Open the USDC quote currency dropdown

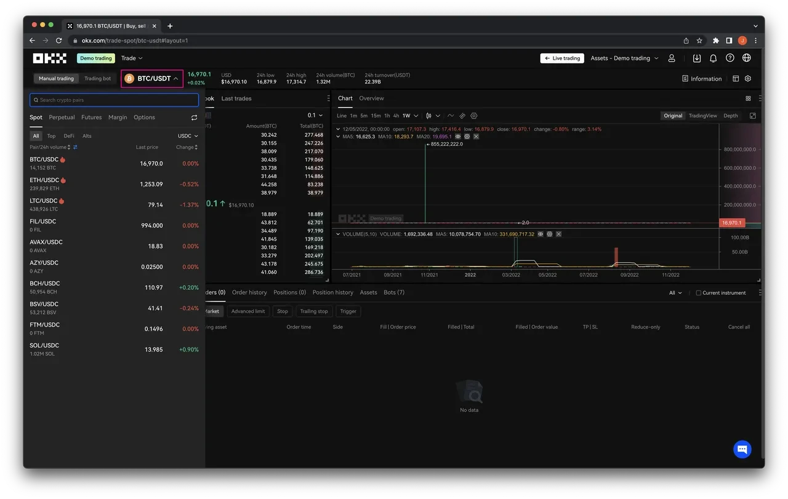(188, 136)
